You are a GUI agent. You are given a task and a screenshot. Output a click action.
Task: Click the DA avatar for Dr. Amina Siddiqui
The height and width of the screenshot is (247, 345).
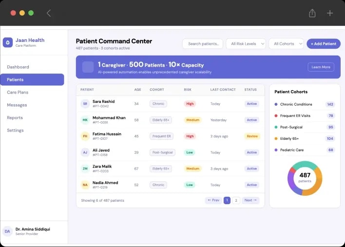click(x=7, y=231)
